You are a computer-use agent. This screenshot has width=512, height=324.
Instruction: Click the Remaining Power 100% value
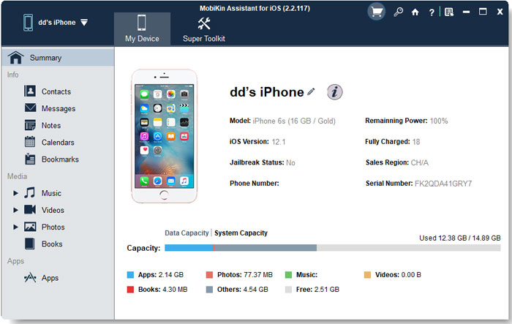click(439, 121)
